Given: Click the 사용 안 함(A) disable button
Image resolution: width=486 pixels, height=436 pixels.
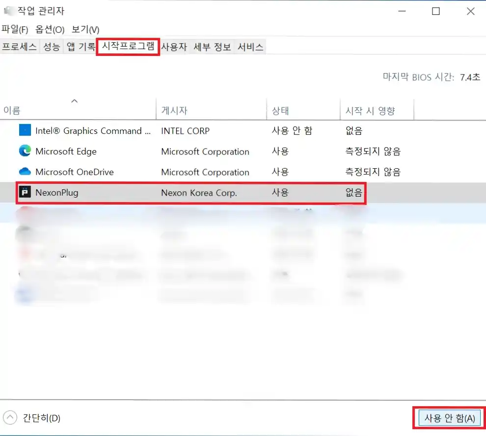Looking at the screenshot, I should (x=449, y=418).
